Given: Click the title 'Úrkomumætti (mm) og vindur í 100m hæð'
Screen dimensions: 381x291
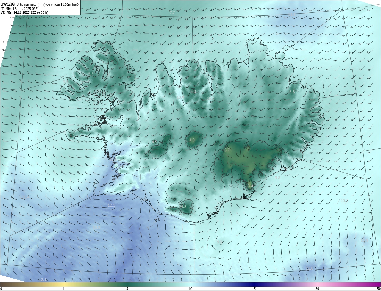Looking at the screenshot, I should [48, 4].
